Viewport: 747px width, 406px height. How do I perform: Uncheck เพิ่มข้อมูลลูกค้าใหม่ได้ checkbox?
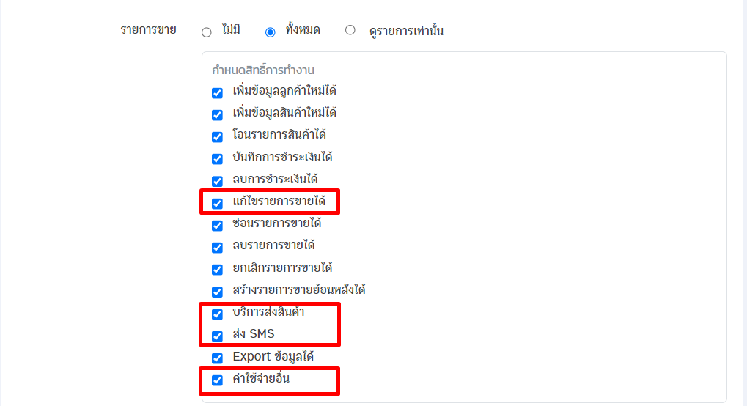[x=217, y=92]
